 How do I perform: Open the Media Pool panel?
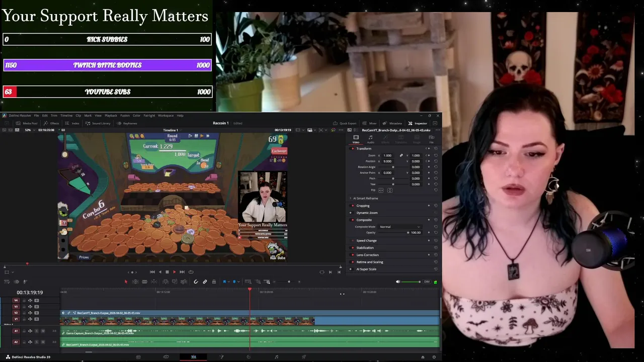click(x=27, y=123)
